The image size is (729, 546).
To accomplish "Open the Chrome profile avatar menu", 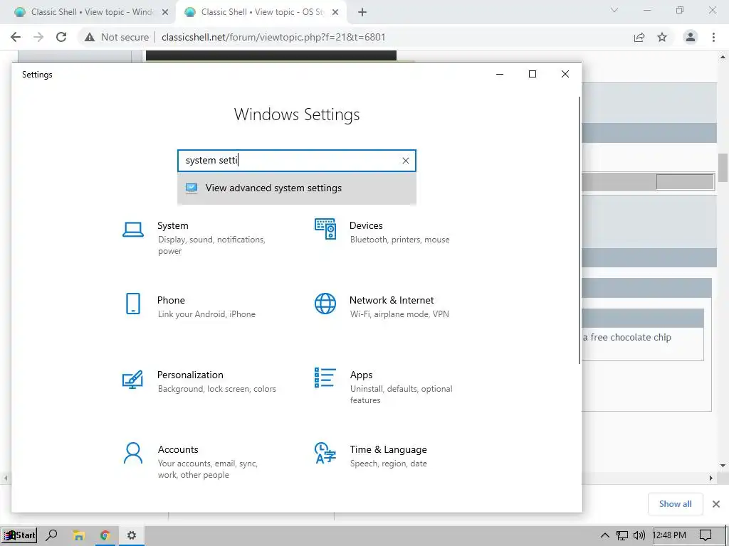I will tap(691, 37).
